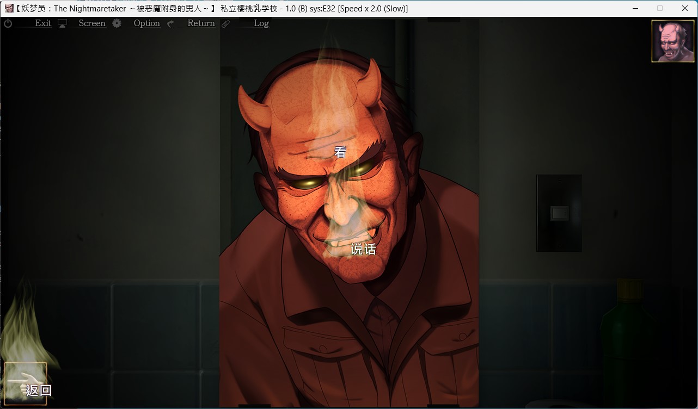
Task: Click the 返回 hand button
Action: [x=26, y=384]
